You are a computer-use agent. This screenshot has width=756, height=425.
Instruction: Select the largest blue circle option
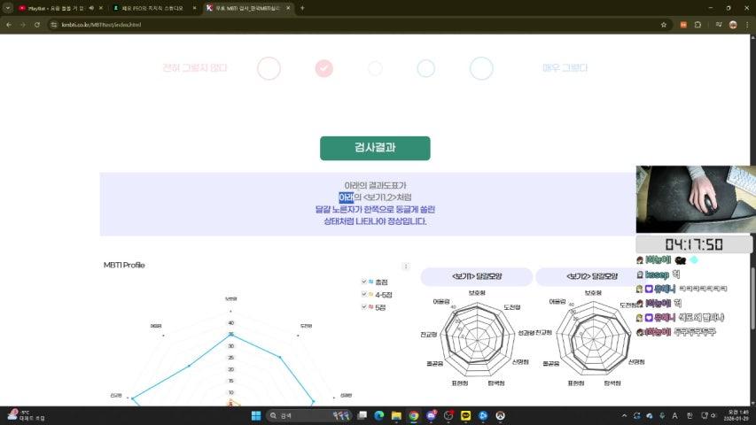(x=481, y=68)
